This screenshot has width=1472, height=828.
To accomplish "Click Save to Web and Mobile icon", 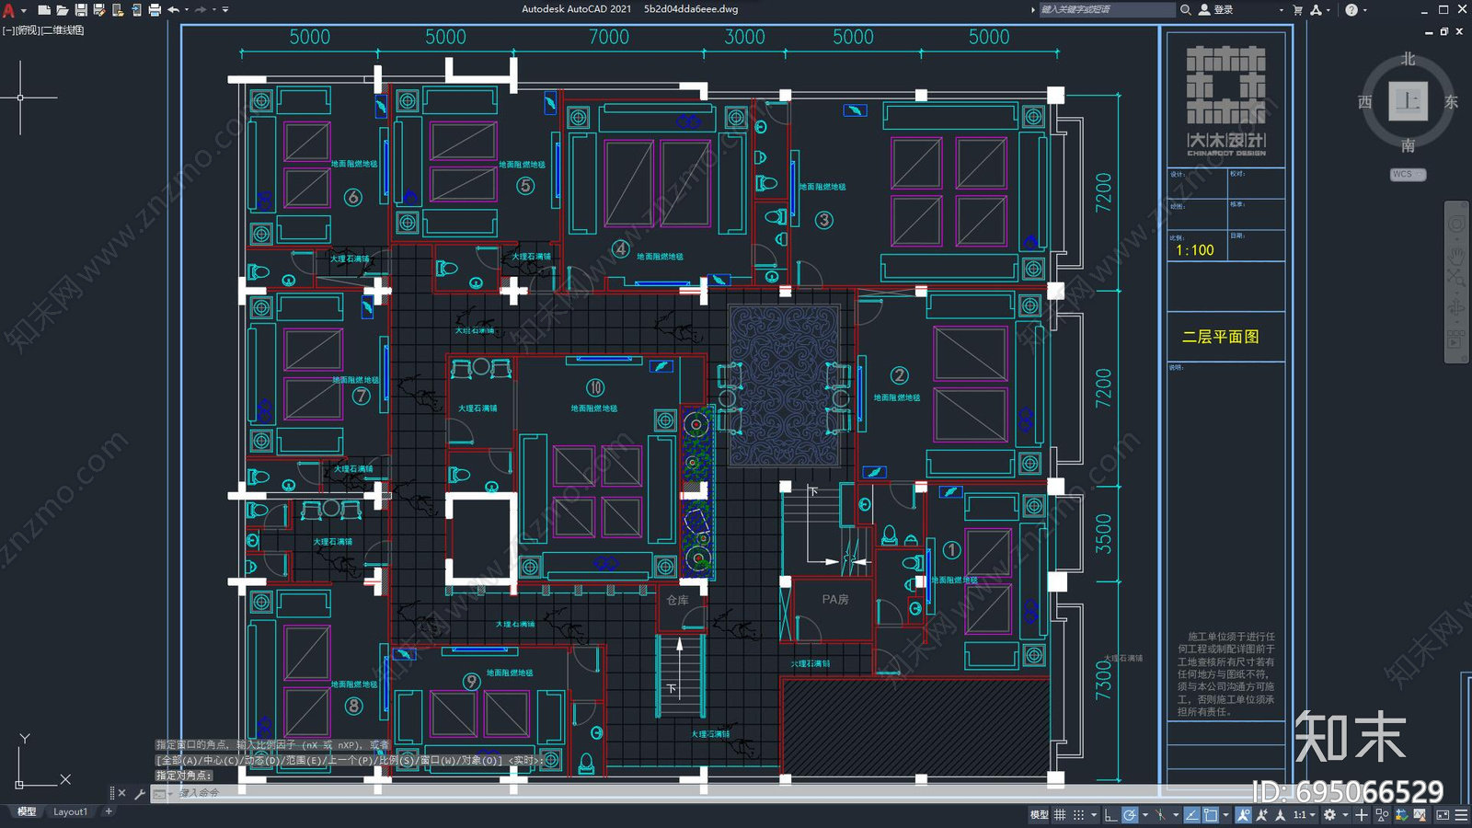I will (136, 10).
